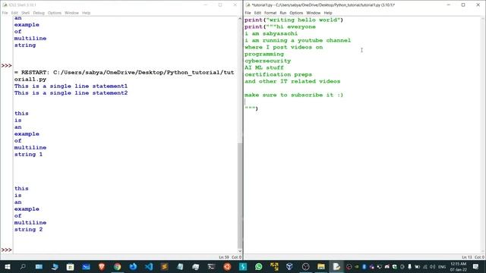The width and height of the screenshot is (486, 273).
Task: Click 'and other IT related videos' line
Action: (292, 81)
